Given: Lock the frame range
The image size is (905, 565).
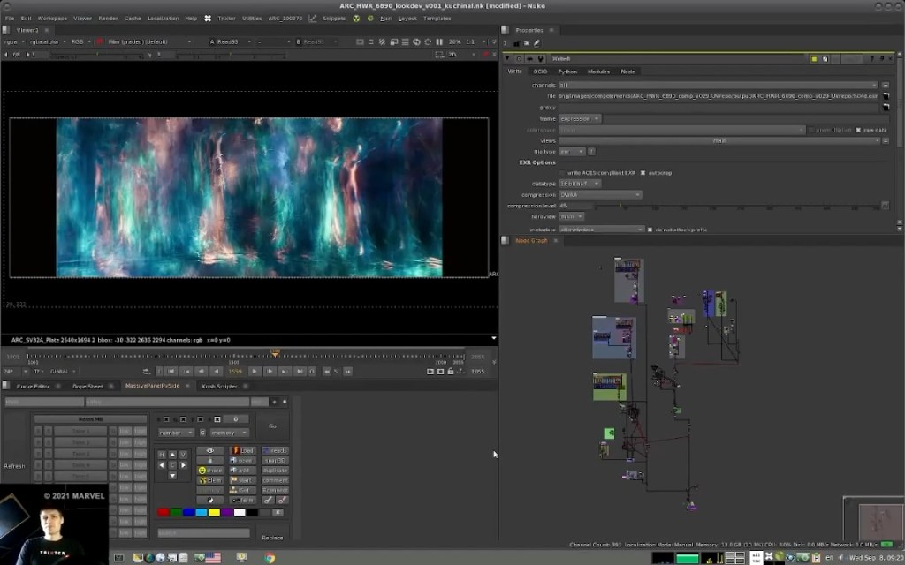Looking at the screenshot, I should [450, 369].
